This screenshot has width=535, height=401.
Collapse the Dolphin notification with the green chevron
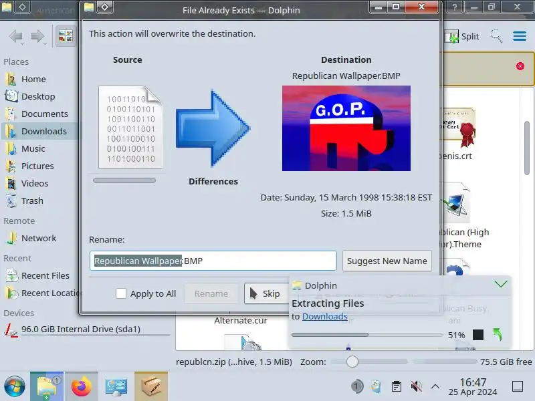coord(500,283)
